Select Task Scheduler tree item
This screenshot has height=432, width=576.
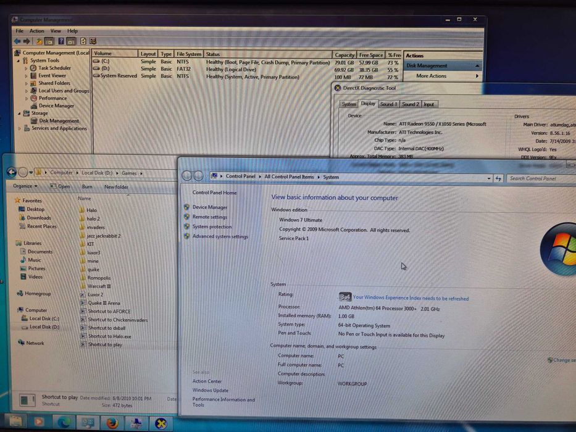click(x=54, y=68)
